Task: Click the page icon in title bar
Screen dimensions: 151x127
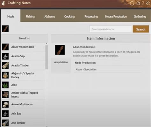Action: pyautogui.click(x=138, y=3)
